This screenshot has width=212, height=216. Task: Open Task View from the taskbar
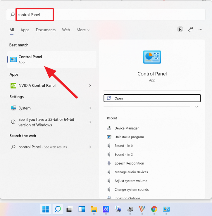tap(70, 209)
